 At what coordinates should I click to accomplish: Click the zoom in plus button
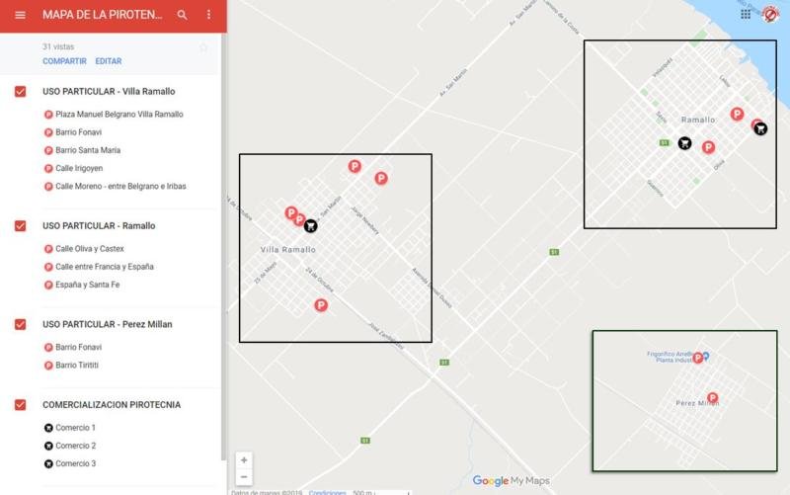[244, 459]
